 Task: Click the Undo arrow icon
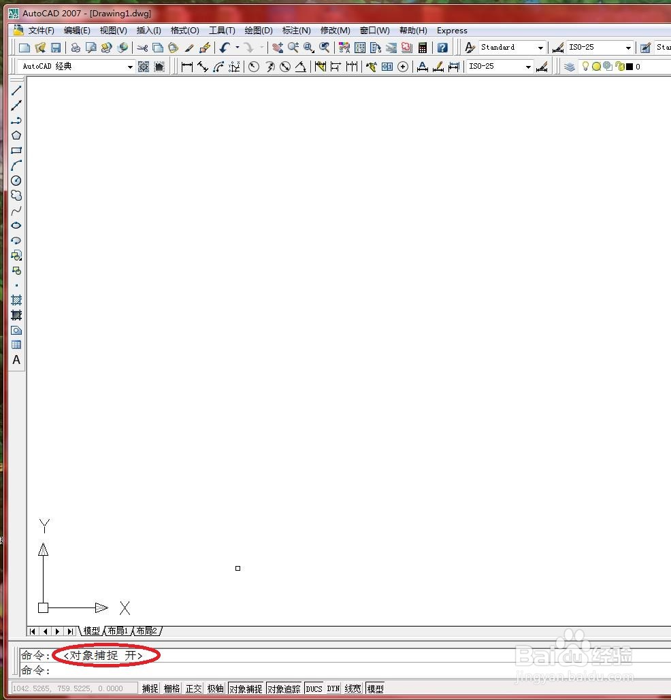coord(225,48)
